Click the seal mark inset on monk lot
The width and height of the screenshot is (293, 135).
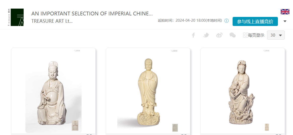[175, 128]
